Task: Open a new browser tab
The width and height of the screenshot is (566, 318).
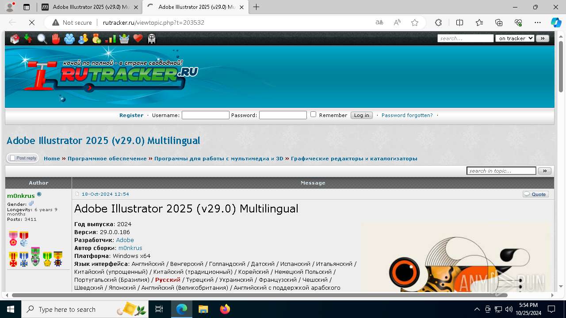Action: tap(256, 7)
